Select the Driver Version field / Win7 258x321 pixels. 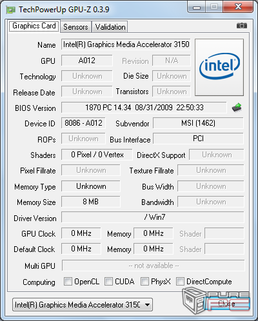tap(153, 217)
